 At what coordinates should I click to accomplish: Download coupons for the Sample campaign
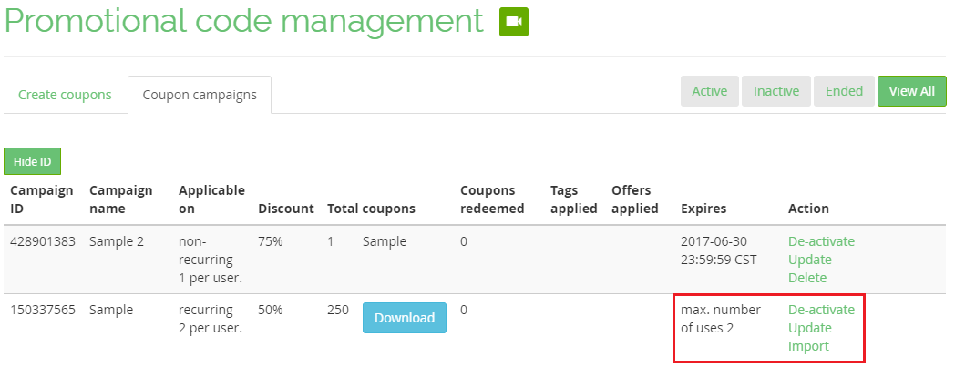(405, 318)
